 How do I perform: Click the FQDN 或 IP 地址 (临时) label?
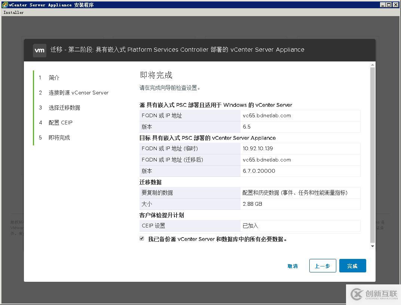click(169, 148)
